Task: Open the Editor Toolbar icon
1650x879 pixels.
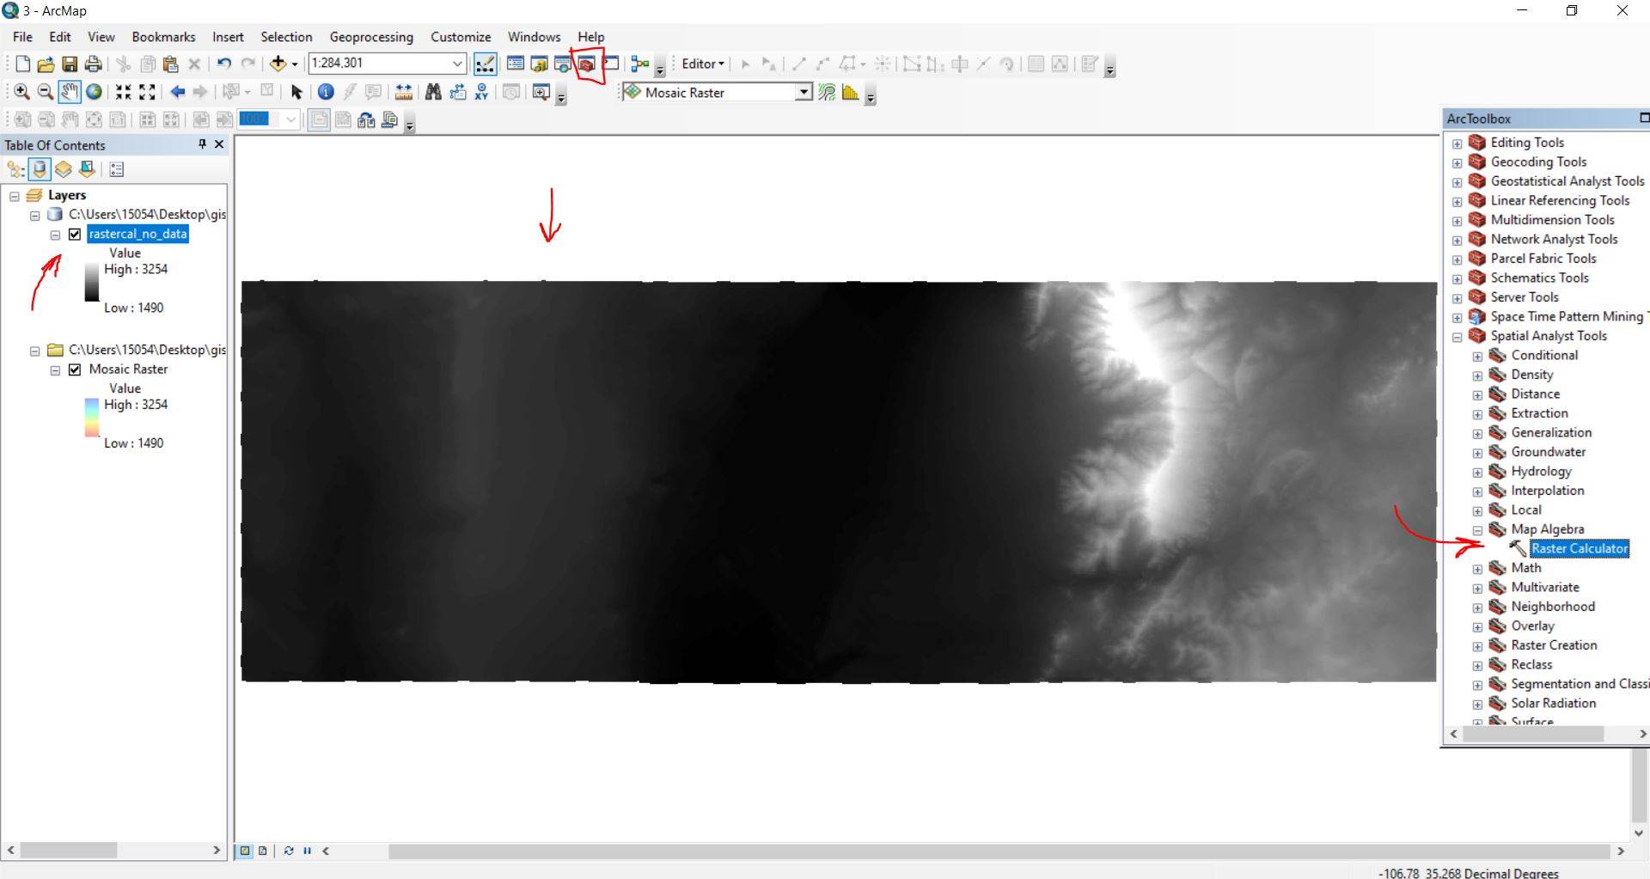Action: [x=485, y=64]
